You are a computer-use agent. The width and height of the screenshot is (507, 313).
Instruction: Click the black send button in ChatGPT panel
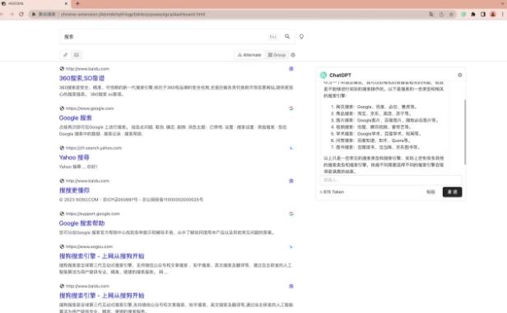452,192
